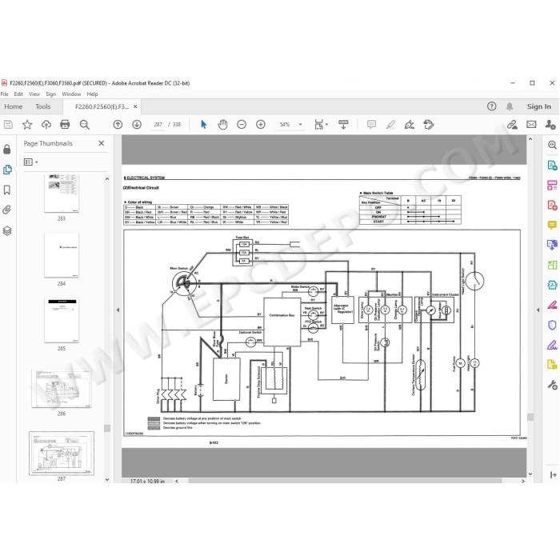560x560 pixels.
Task: Select page 286 thumbnail
Action: click(x=62, y=389)
